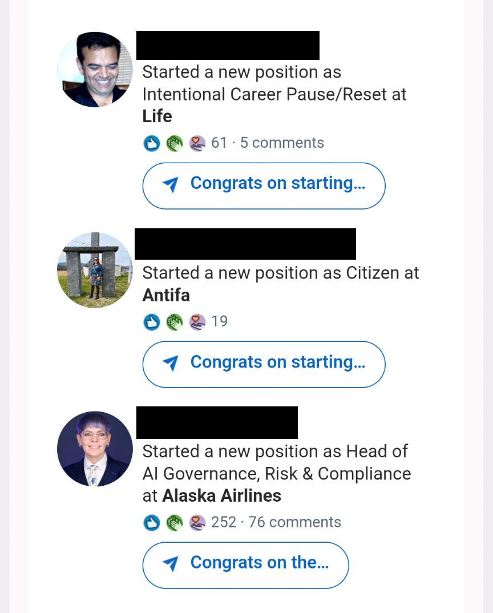
Task: Click like reaction icon on Life post
Action: 151,143
